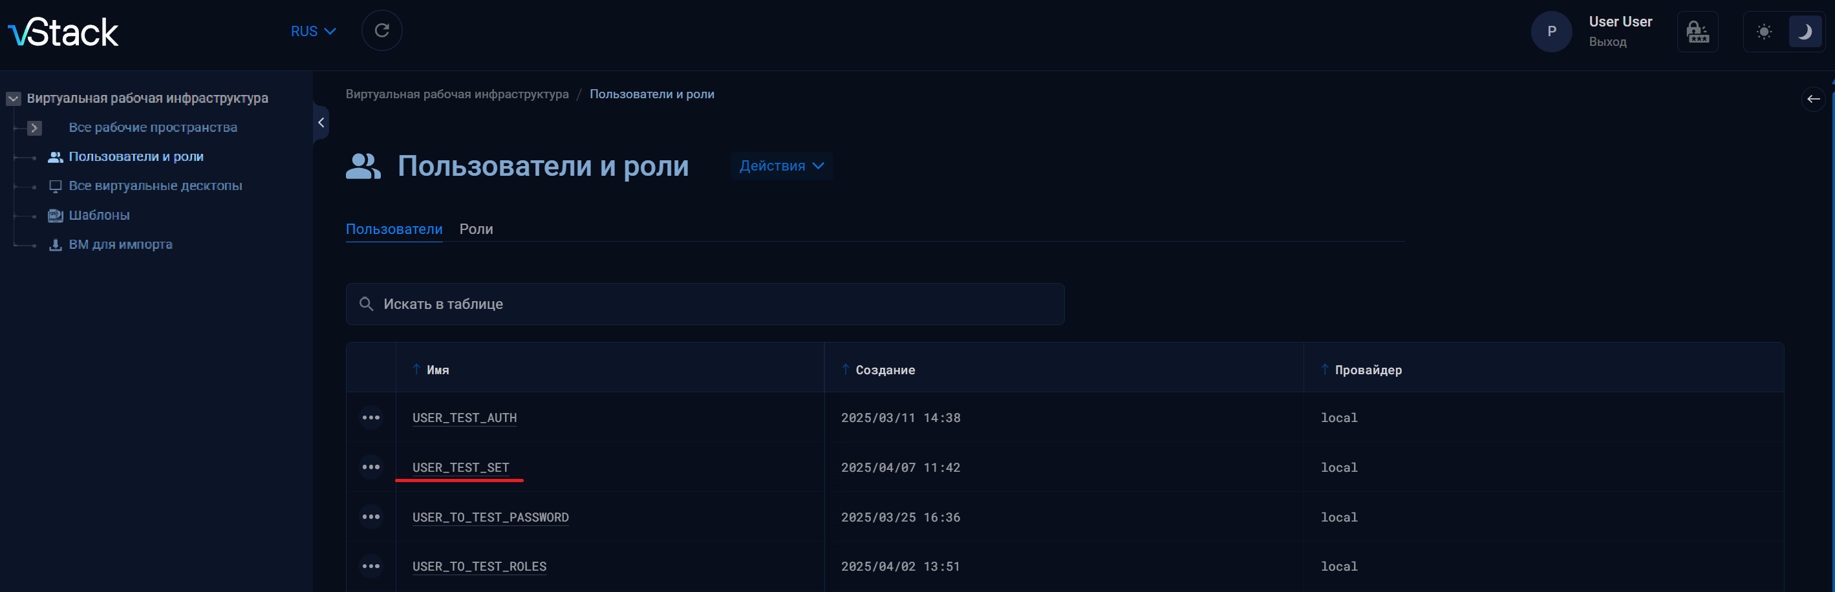Switch to light theme with sun icon
This screenshot has width=1835, height=592.
click(x=1764, y=32)
